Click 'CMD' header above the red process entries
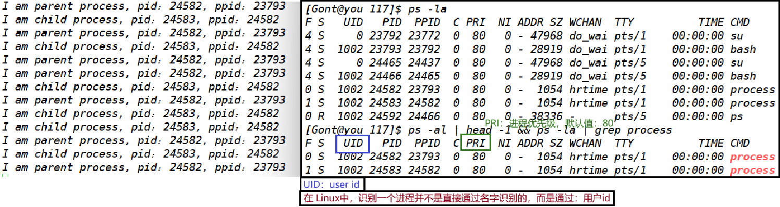780x207 pixels. [x=740, y=143]
